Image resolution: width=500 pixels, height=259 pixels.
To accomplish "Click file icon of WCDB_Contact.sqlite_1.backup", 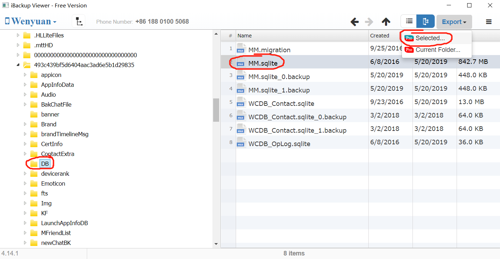I will coord(241,129).
